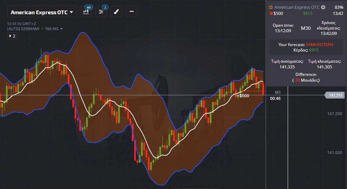Click the M30 trade duration label
Screen dimensions: 347x189
coord(306,28)
